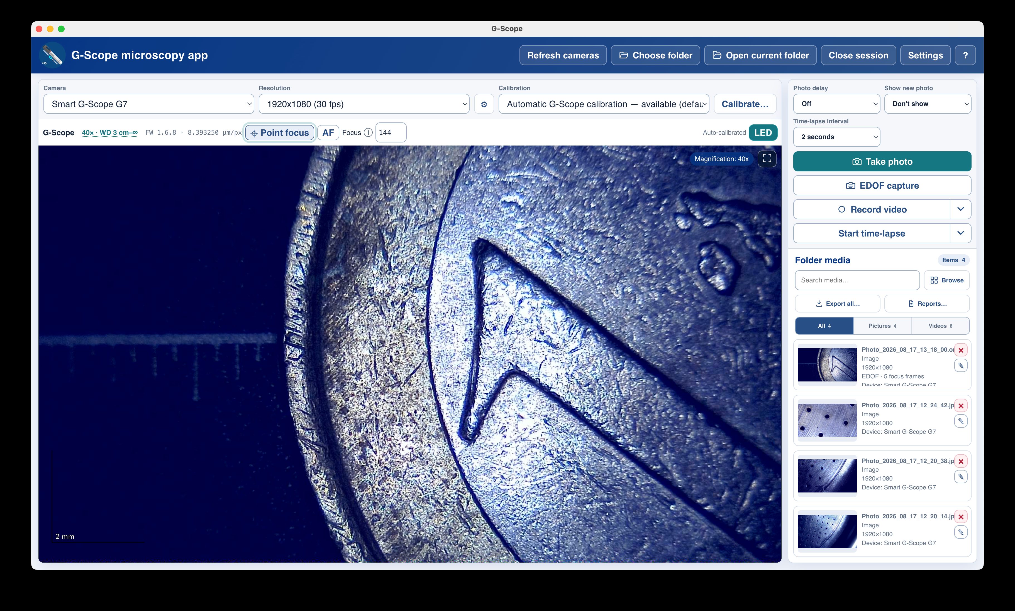Click Browse media button

(947, 280)
